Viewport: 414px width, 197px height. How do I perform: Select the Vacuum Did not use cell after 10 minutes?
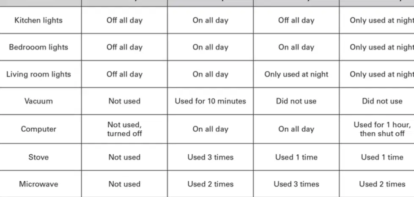click(296, 101)
